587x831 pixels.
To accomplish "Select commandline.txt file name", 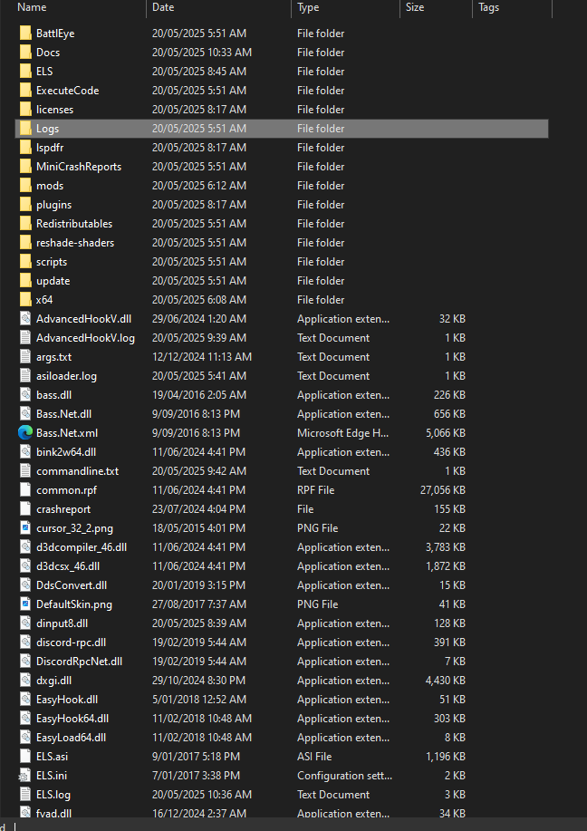I will pyautogui.click(x=77, y=471).
